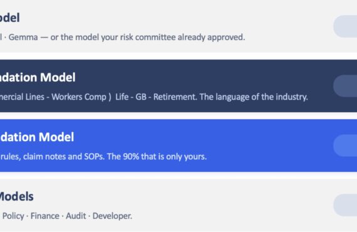Click the 'Audit' item in the bottom row
Screen dimensions: 357x232
click(76, 216)
